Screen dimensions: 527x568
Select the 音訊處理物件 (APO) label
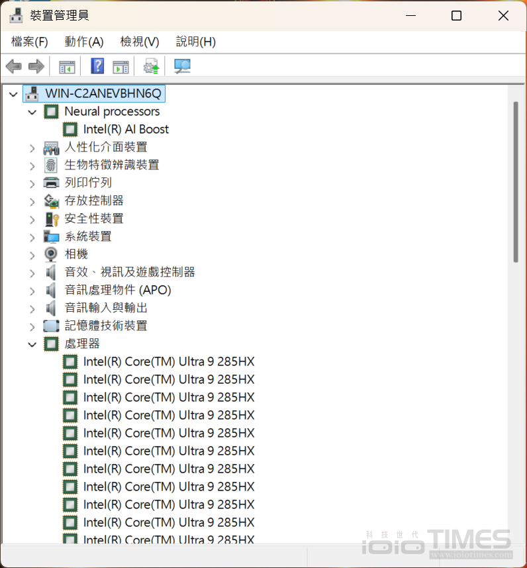(x=118, y=290)
